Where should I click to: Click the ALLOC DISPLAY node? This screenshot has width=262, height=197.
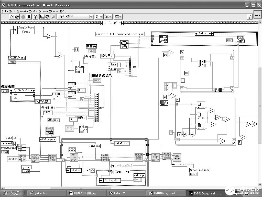tap(50, 131)
